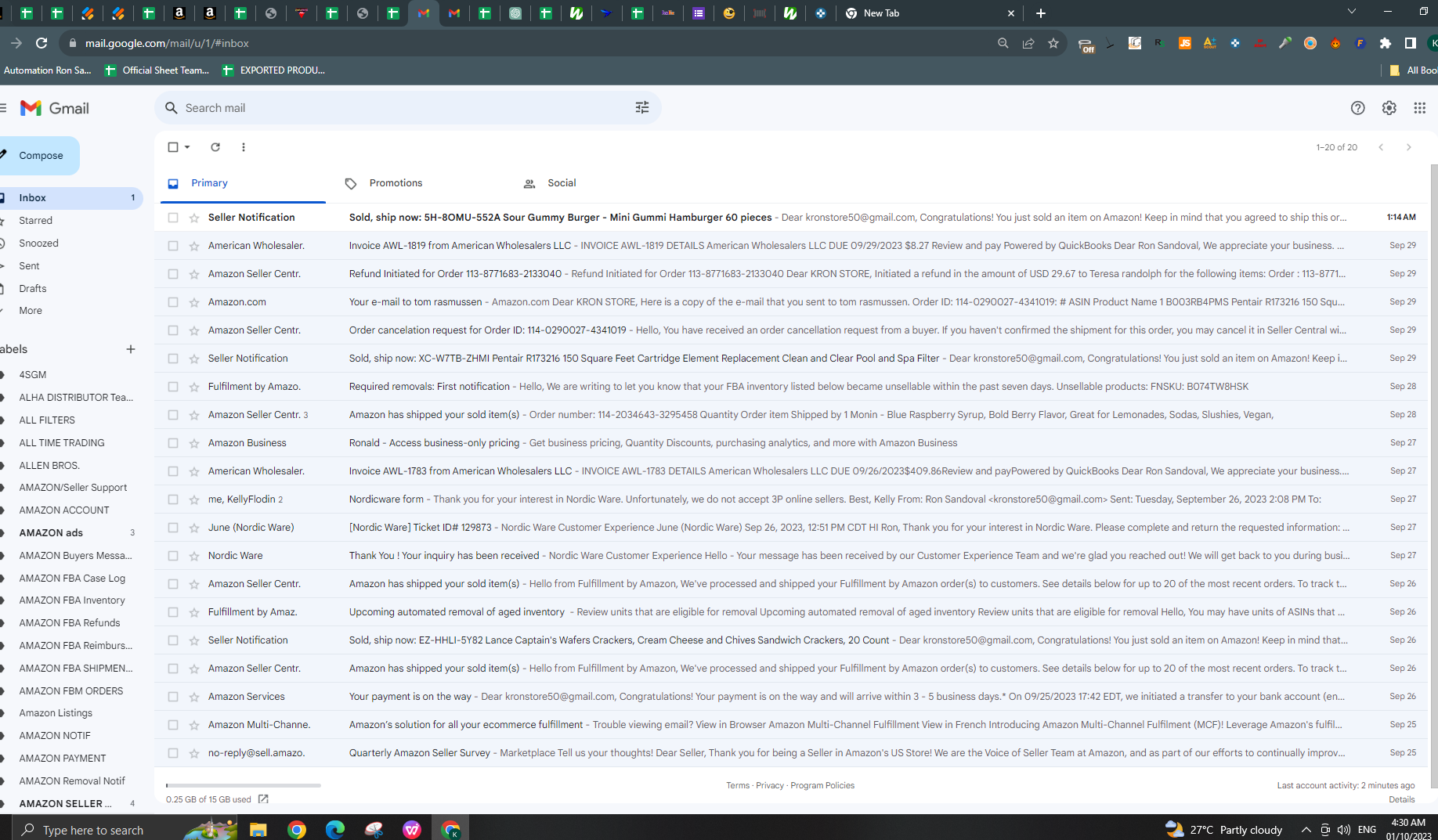Star the Amazon Services payment email
This screenshot has width=1438, height=840.
tap(194, 697)
